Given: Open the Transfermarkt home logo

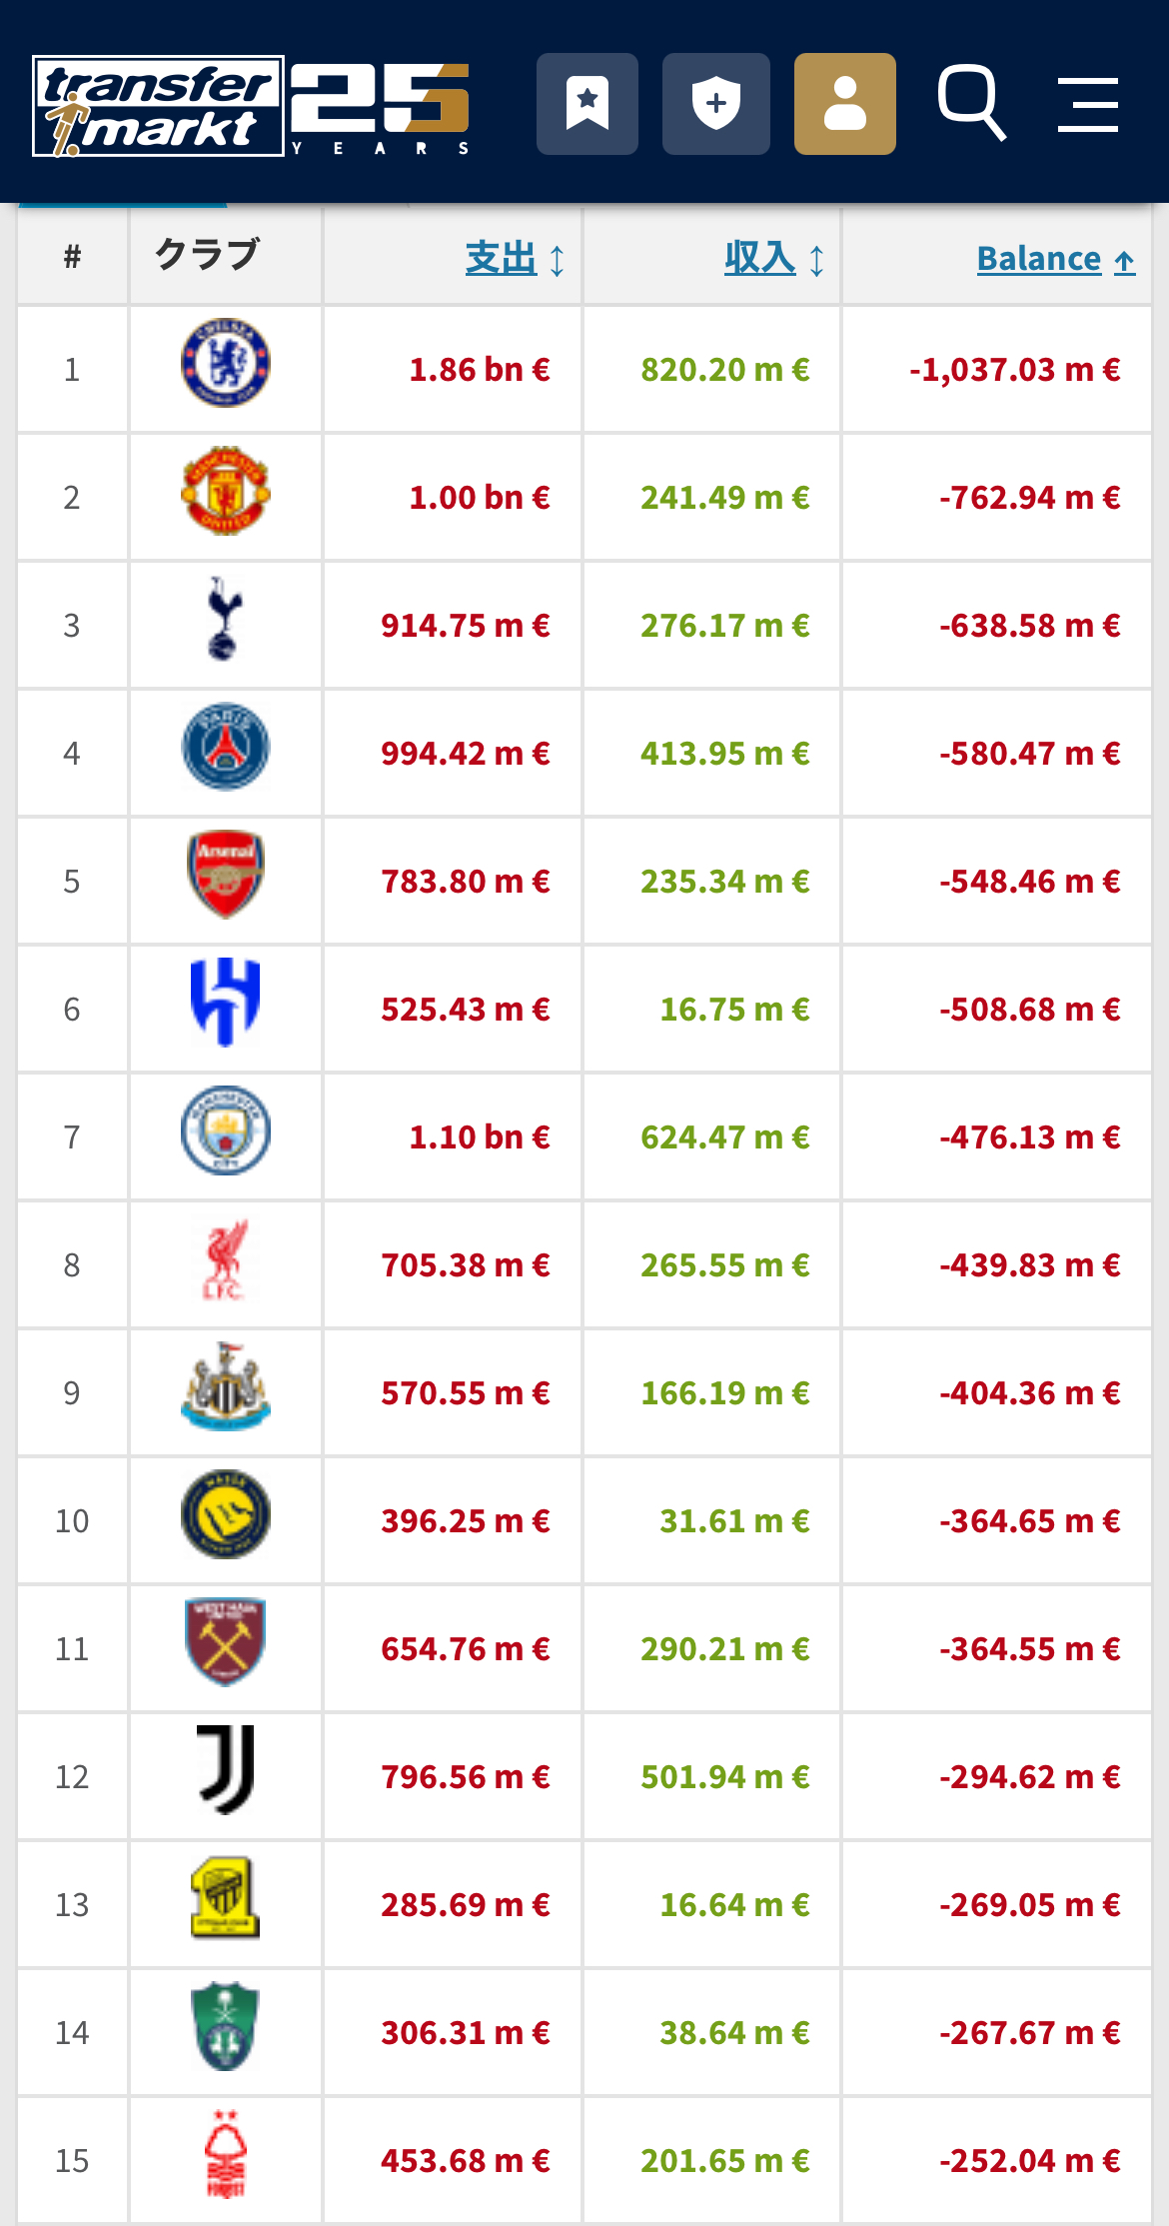Looking at the screenshot, I should [x=159, y=106].
